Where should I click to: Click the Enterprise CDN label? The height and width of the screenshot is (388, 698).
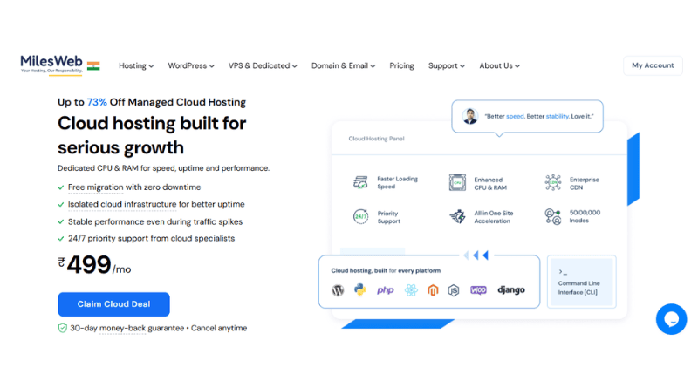pos(584,183)
